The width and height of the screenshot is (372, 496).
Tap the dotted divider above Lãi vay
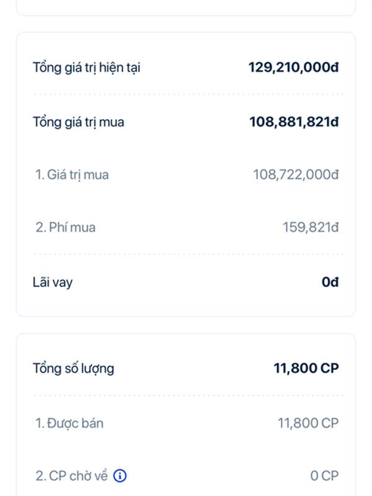point(188,254)
